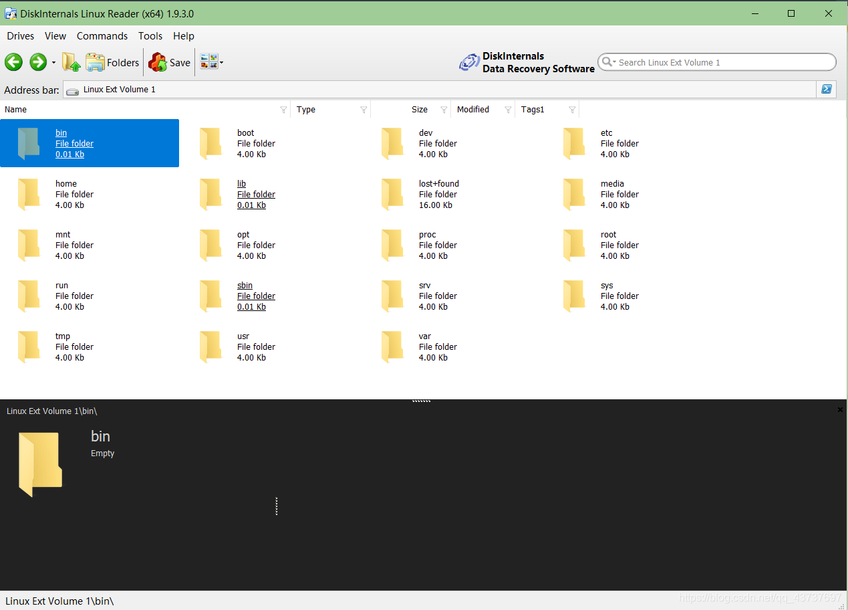The image size is (848, 610).
Task: Select the opt folder icon
Action: [210, 245]
